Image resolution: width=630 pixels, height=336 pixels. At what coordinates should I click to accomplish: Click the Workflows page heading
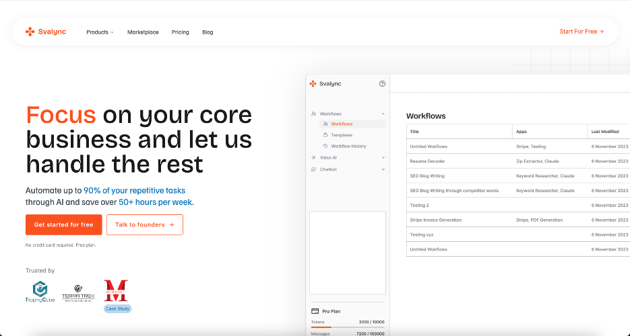pyautogui.click(x=426, y=116)
